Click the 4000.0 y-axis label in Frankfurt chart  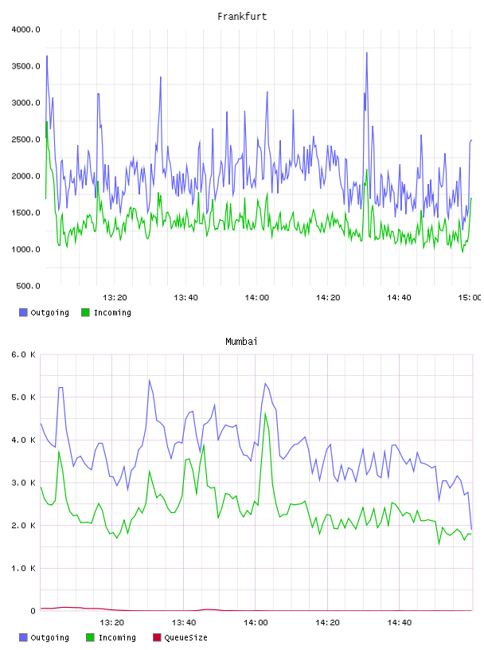[x=25, y=29]
